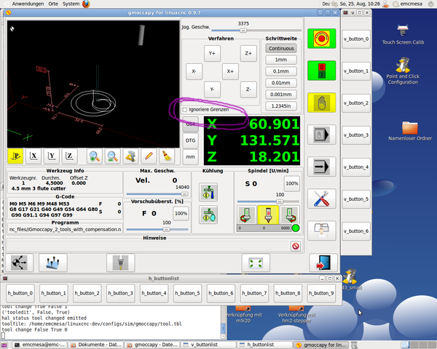This screenshot has width=437, height=349.
Task: Open Touch Screen Calib desktop icon
Action: (403, 35)
